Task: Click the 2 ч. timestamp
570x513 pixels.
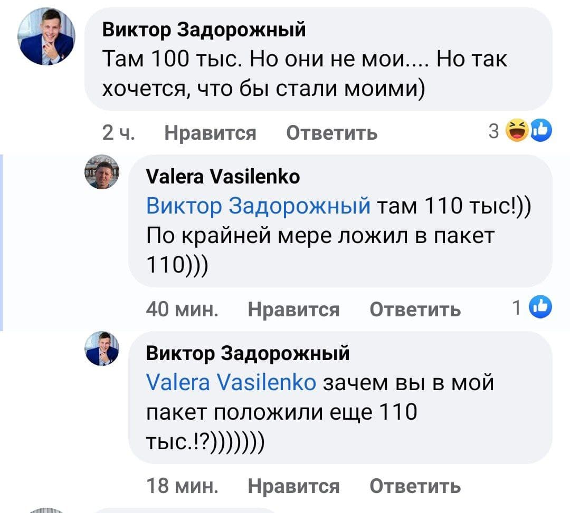Action: tap(117, 133)
